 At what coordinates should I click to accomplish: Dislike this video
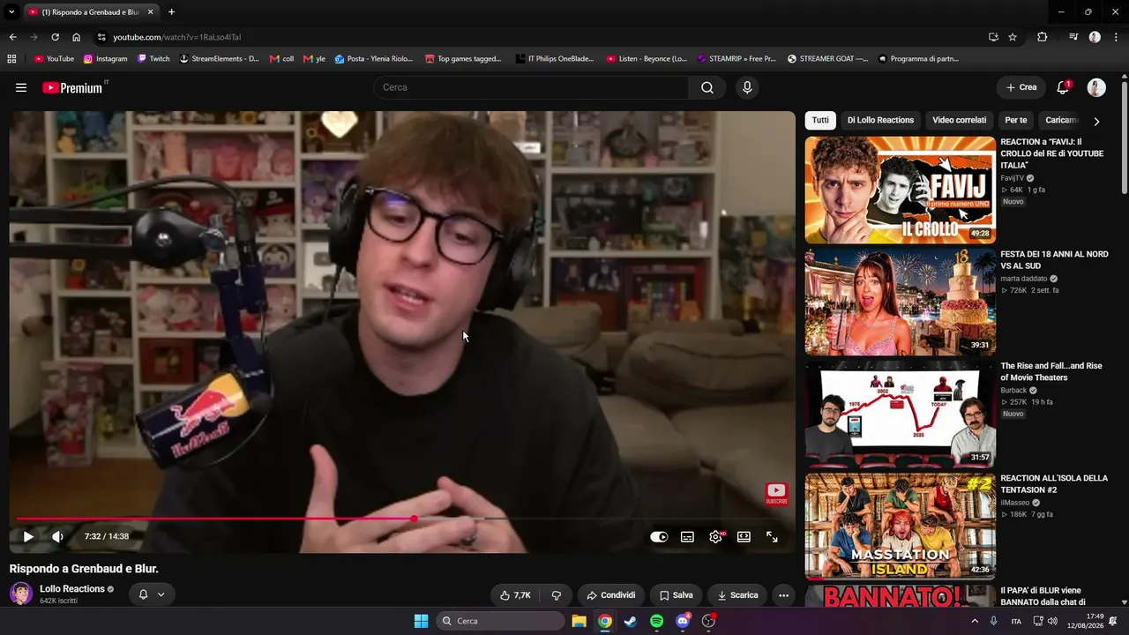(x=556, y=595)
